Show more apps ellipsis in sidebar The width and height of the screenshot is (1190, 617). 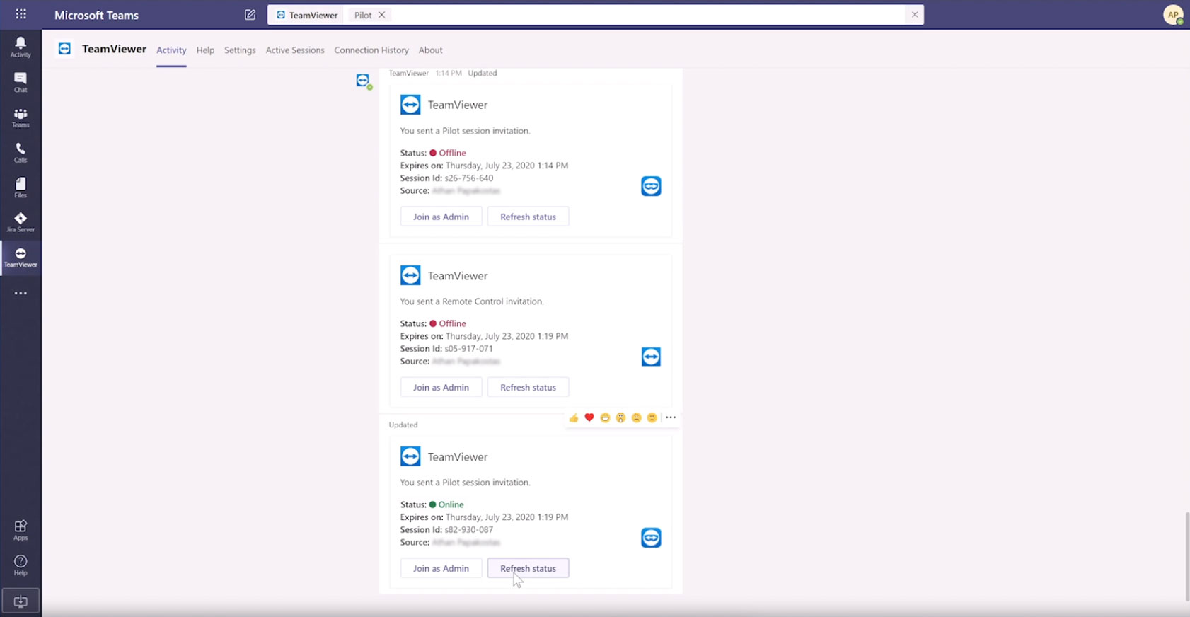click(x=21, y=293)
